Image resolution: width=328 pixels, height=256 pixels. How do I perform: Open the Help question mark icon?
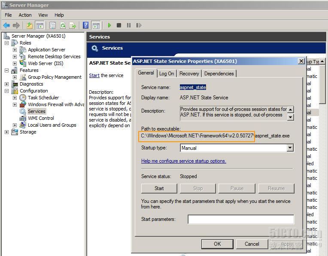click(x=86, y=25)
